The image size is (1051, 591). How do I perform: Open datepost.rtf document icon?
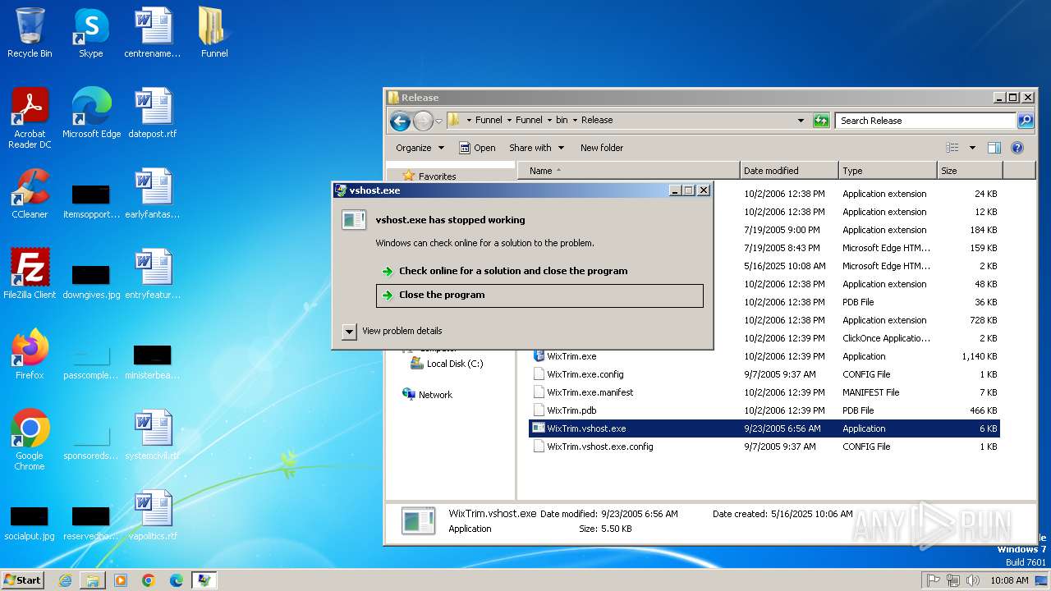153,113
